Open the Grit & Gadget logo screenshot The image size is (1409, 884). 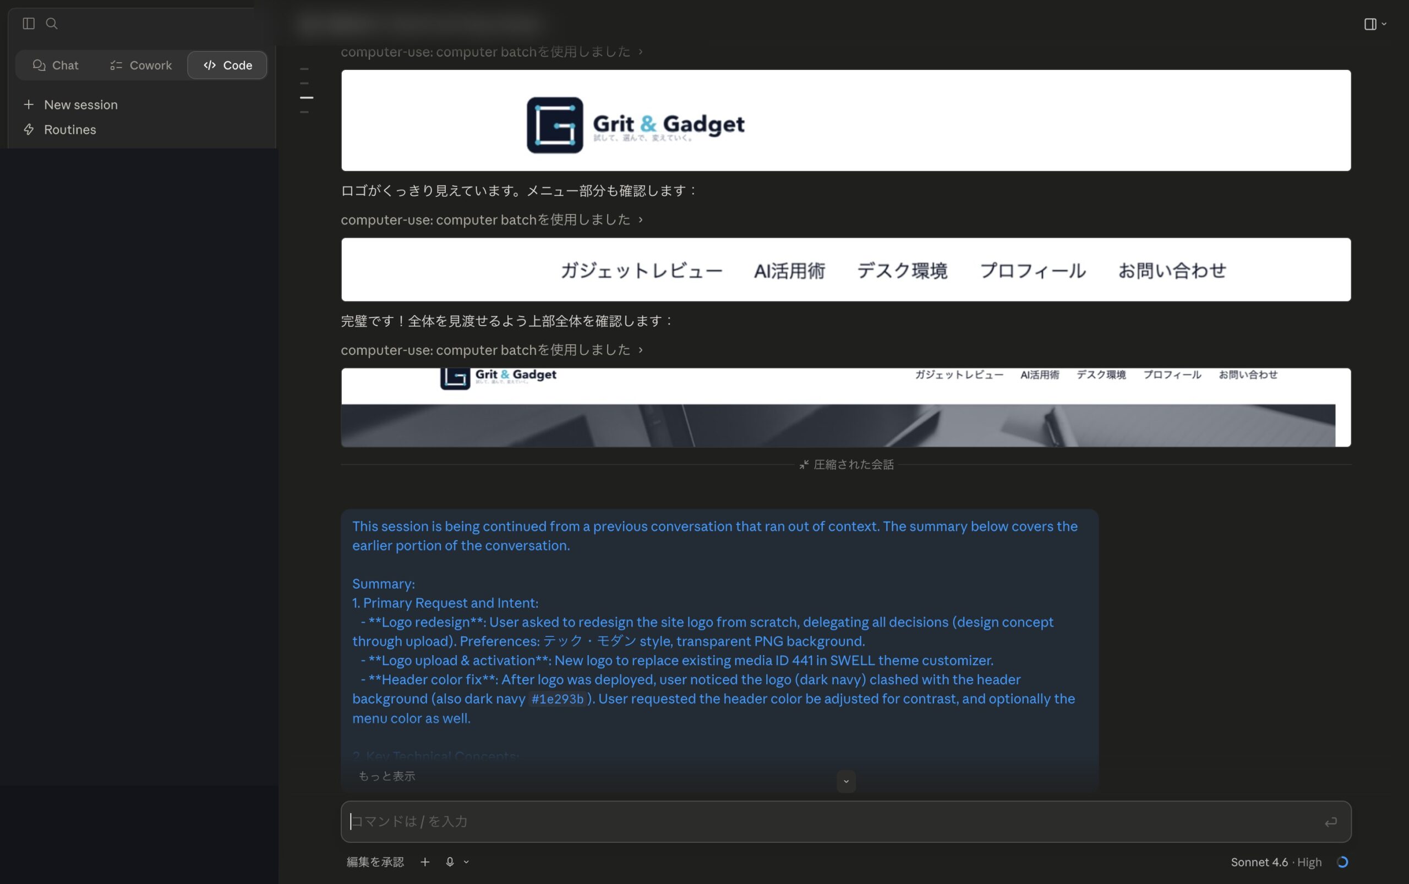coord(846,120)
